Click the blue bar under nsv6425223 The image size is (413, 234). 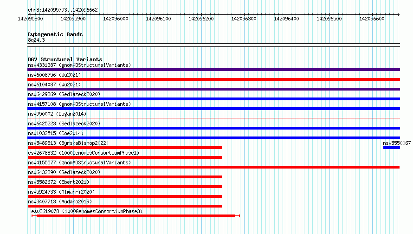(213, 128)
